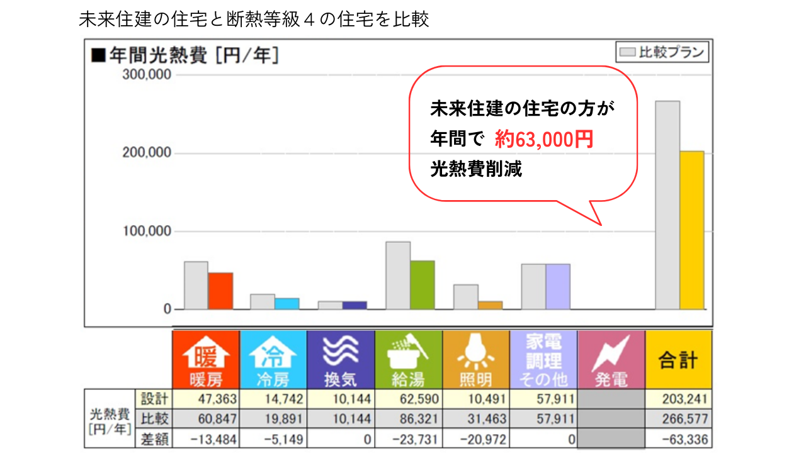Click the 86,321 hot water comparison value
Image resolution: width=806 pixels, height=453 pixels.
[x=419, y=418]
